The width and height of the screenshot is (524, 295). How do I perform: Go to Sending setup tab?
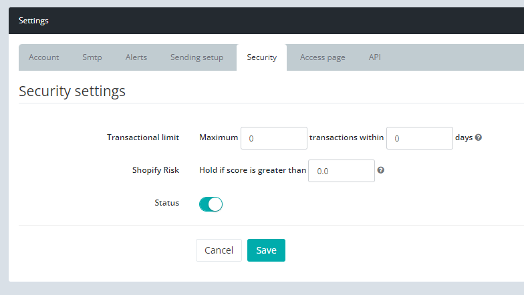pos(196,57)
